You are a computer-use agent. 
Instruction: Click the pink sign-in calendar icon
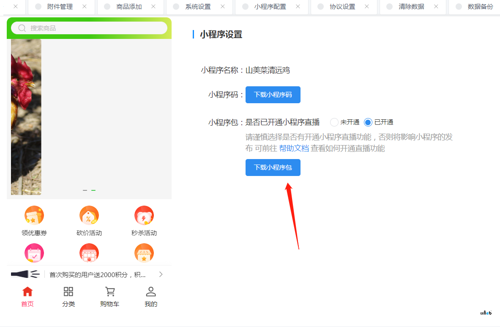pyautogui.click(x=34, y=253)
